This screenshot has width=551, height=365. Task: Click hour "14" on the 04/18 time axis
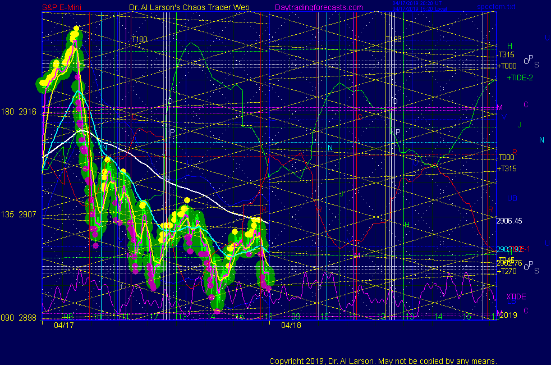[x=438, y=317]
